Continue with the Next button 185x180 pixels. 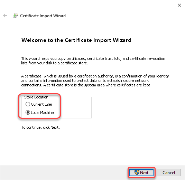point(141,172)
